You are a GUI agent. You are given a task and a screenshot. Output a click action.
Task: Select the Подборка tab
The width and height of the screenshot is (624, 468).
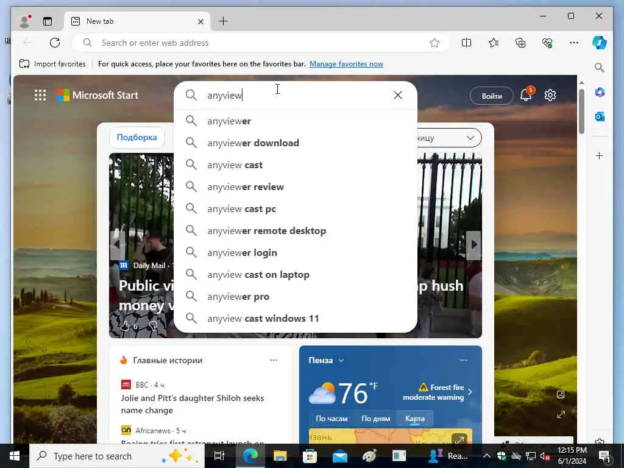tap(136, 137)
